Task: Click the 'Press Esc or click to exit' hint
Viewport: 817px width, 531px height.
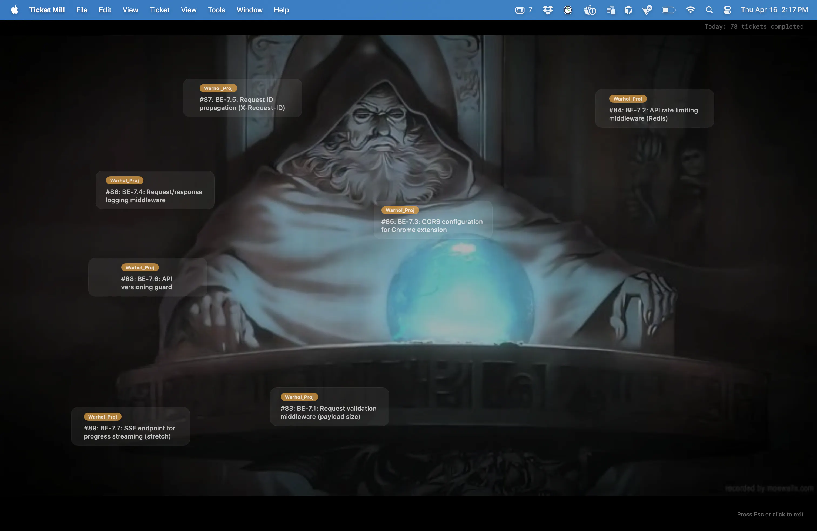Action: coord(770,514)
